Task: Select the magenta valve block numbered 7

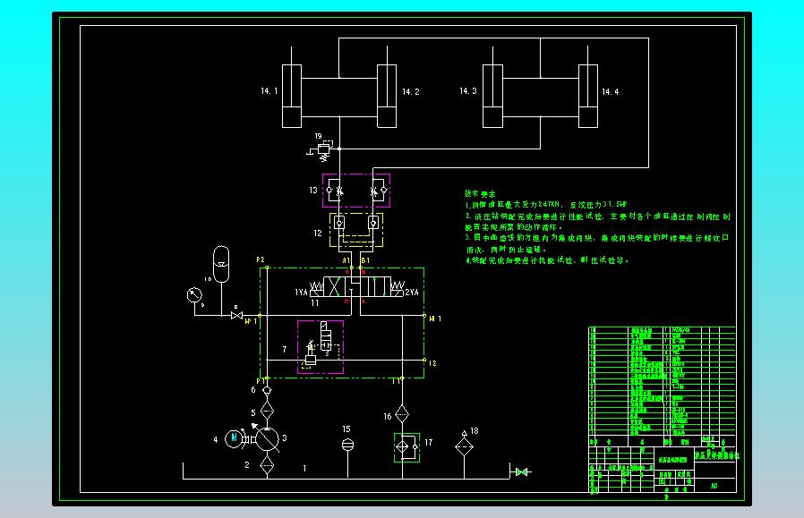Action: 321,347
